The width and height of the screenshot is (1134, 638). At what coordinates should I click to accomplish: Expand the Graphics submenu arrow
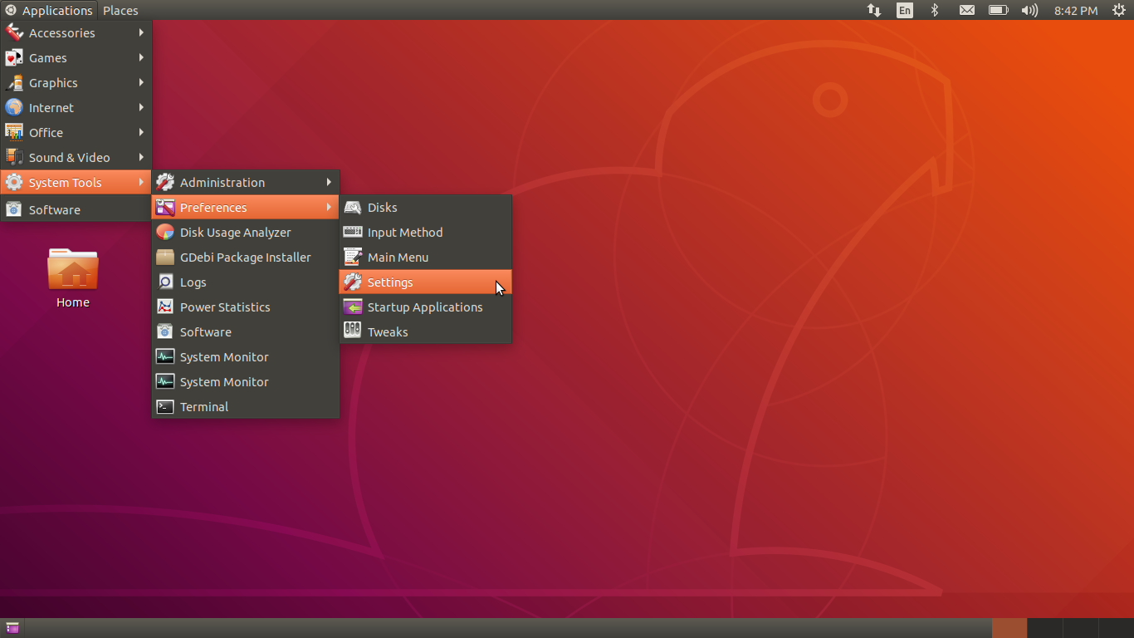tap(141, 83)
